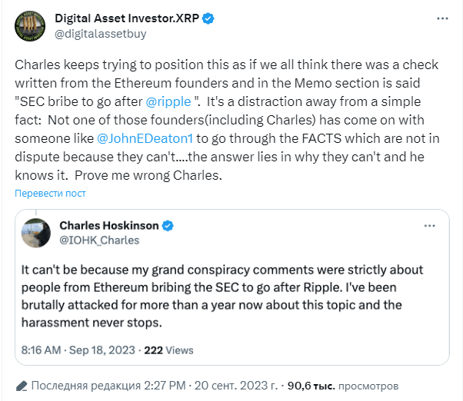Open "Последняя редакция" edit history link

(86, 386)
